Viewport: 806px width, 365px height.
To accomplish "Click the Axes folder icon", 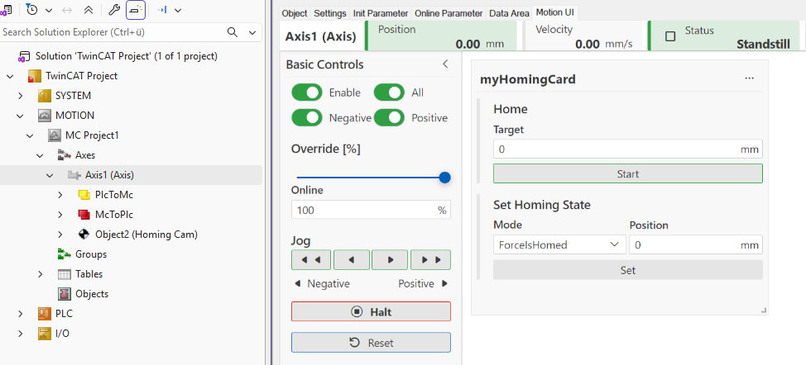I will pyautogui.click(x=65, y=154).
